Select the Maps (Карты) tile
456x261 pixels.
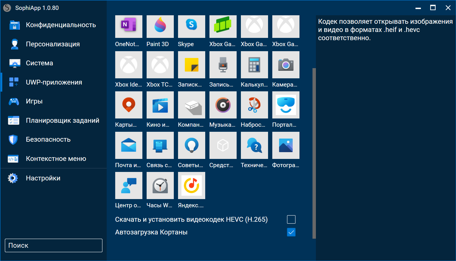(x=129, y=105)
